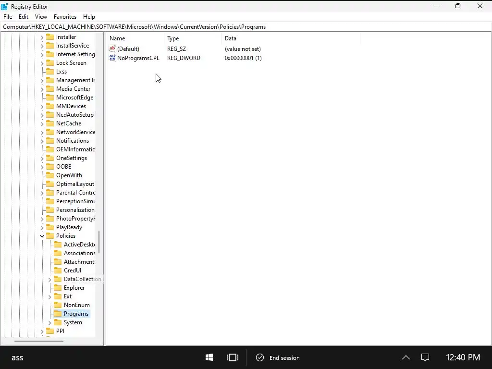Viewport: 492px width, 369px height.
Task: Open the Windows Start button
Action: tap(209, 357)
